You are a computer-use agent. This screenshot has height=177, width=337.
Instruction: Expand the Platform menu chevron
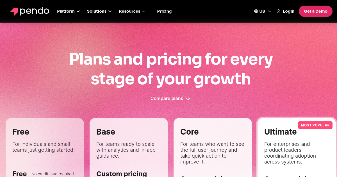78,11
